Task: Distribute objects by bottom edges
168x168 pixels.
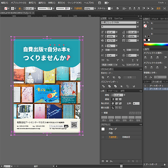Action: tap(157, 67)
